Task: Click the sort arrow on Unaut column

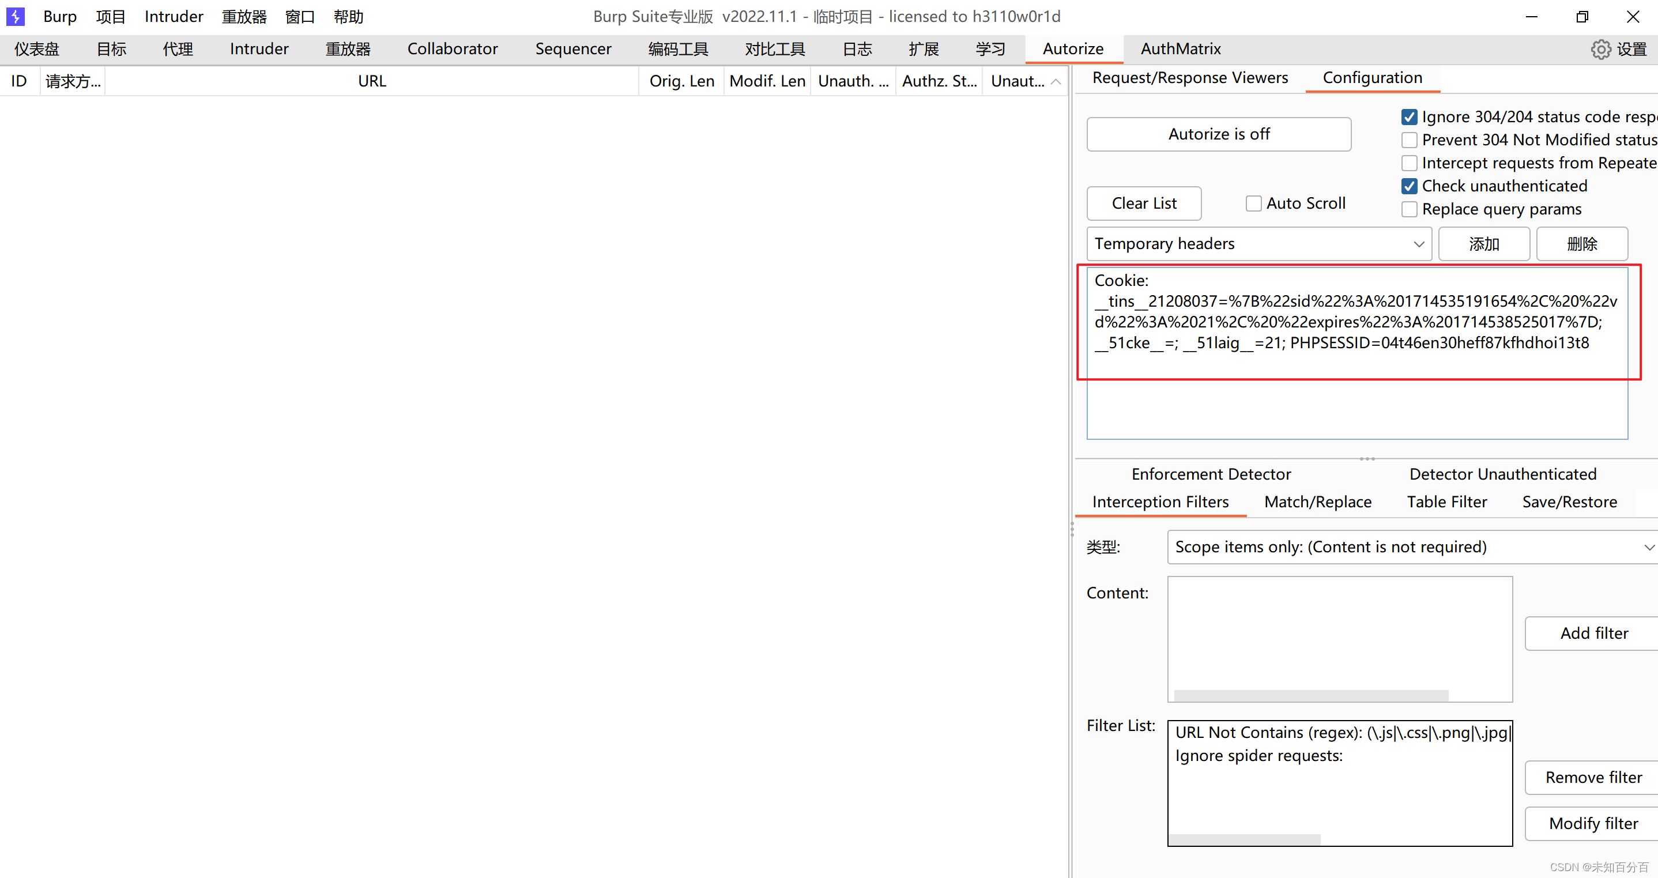Action: 1056,82
